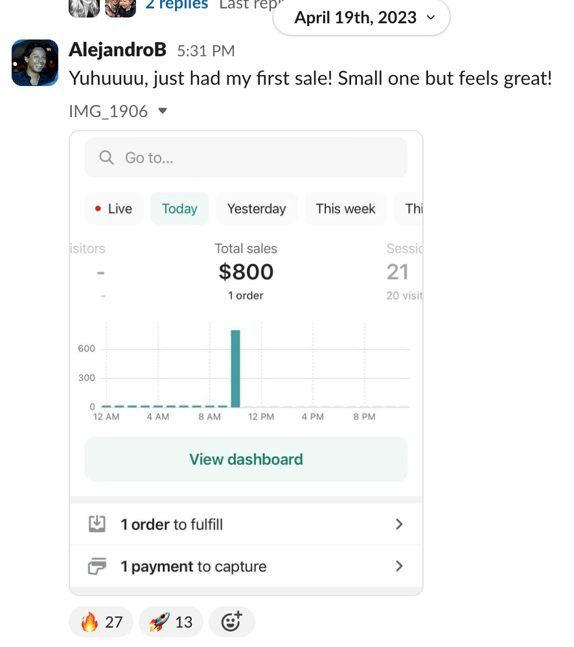
Task: Open the add reaction emoji picker
Action: 231,622
